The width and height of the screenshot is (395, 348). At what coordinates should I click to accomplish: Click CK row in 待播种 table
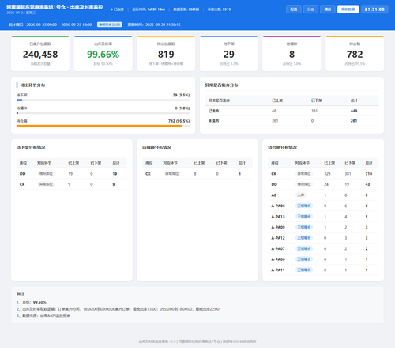[197, 174]
